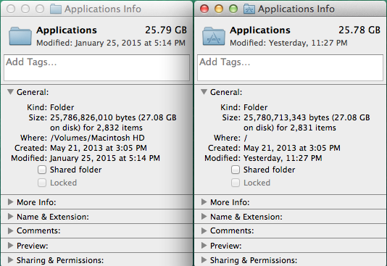
Task: Zoom the right Applications Info window
Action: (233, 9)
